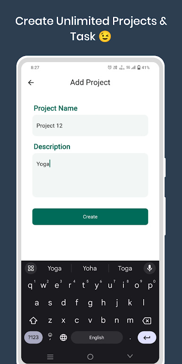Tap the globe language switch key
This screenshot has height=364, width=182.
coord(63,337)
